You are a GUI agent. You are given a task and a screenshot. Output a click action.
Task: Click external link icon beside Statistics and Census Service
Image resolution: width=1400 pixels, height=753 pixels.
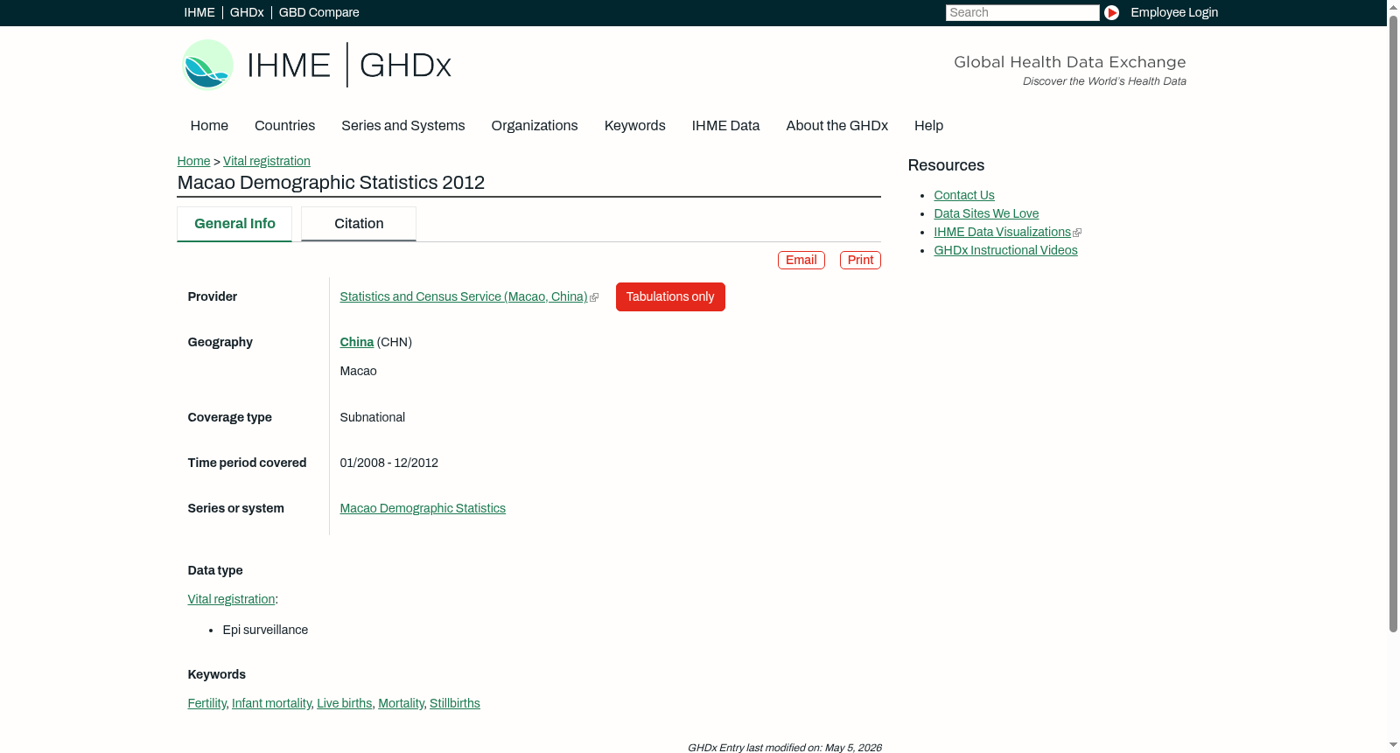594,298
